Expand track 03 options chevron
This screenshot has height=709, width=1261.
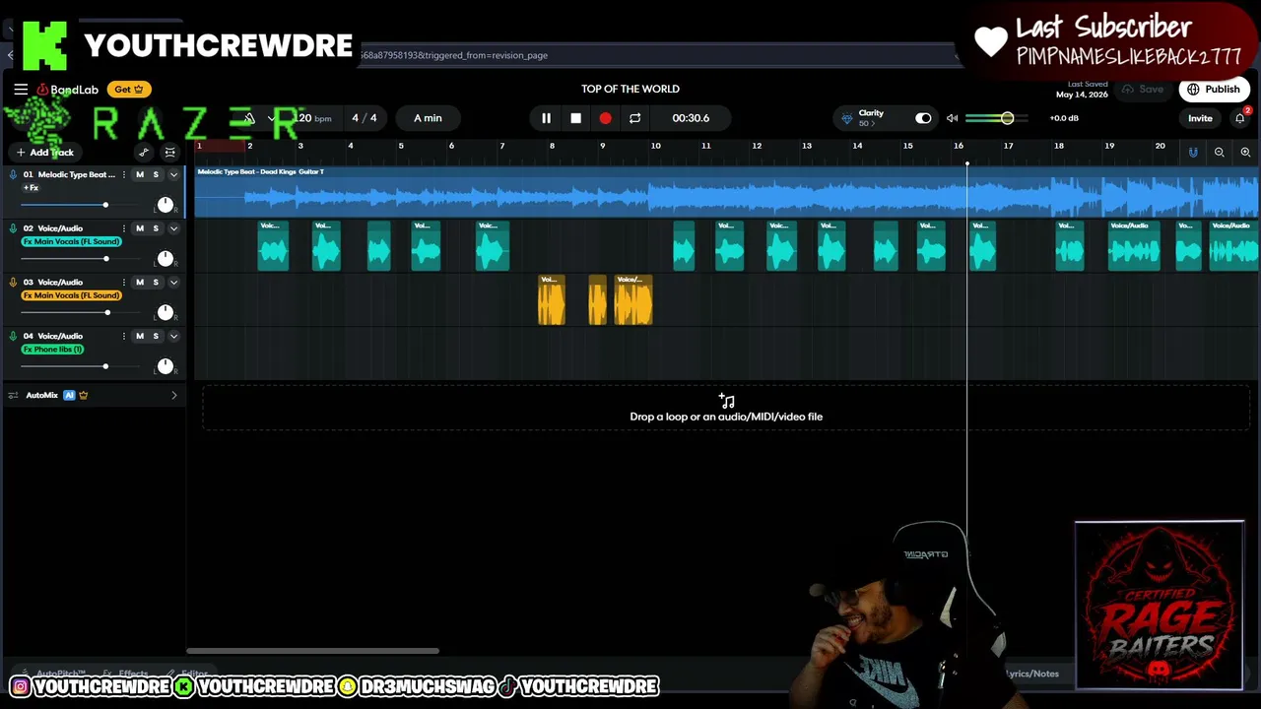(x=173, y=283)
